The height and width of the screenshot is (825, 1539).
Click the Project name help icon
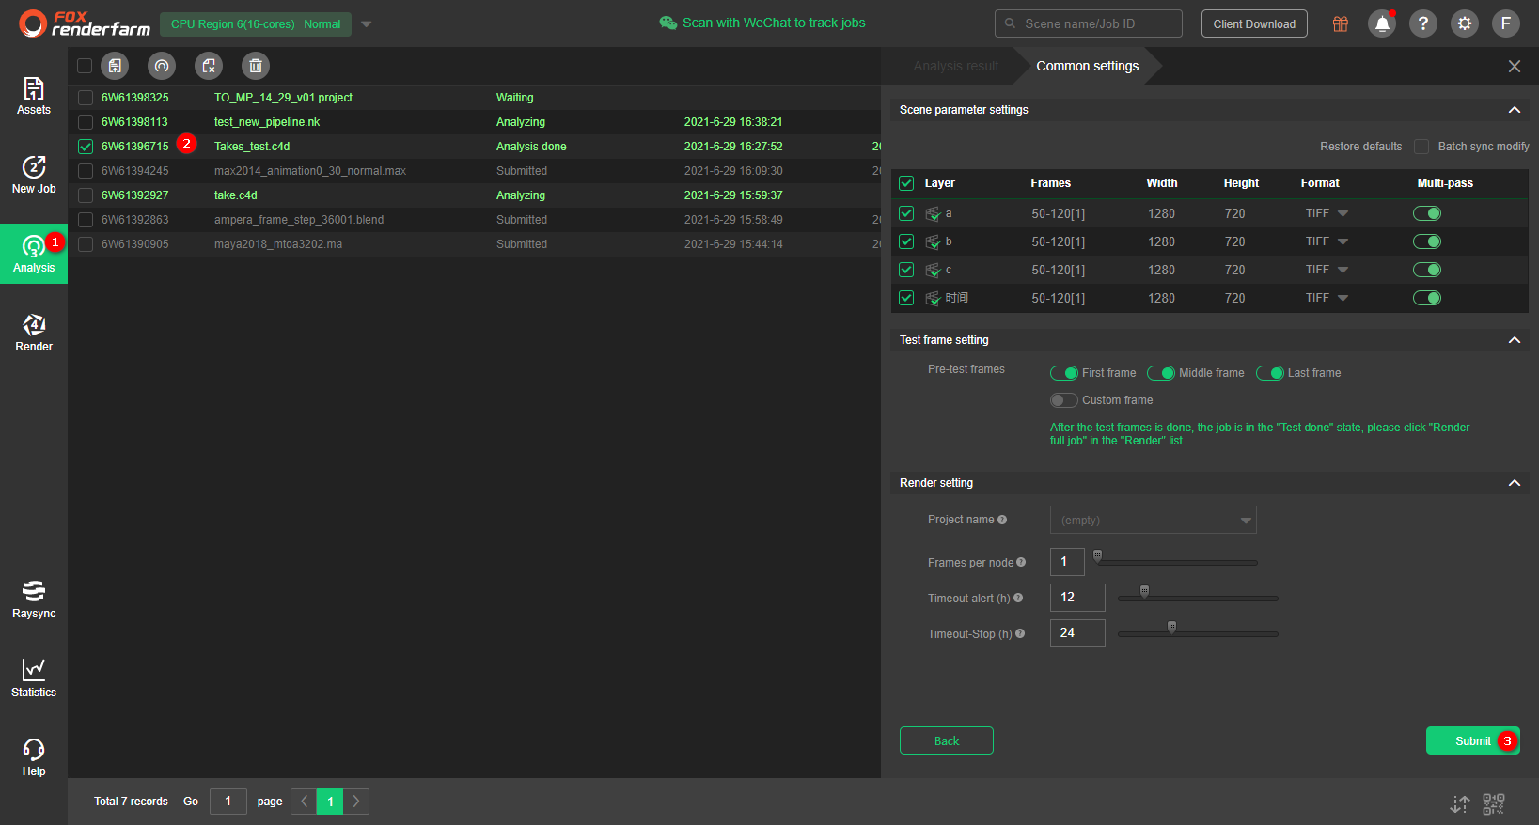pyautogui.click(x=1002, y=520)
